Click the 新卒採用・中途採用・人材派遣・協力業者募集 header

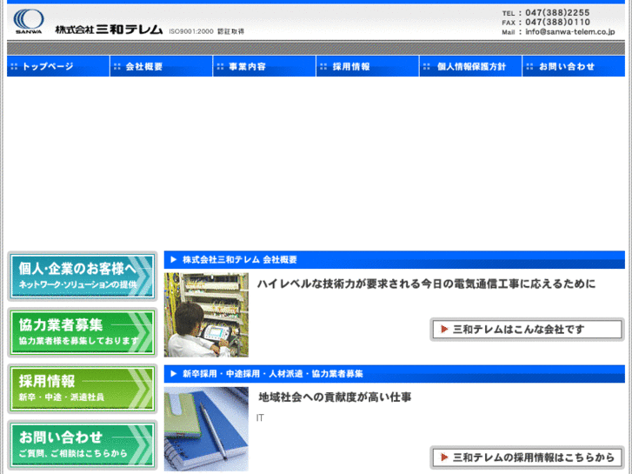pos(394,374)
